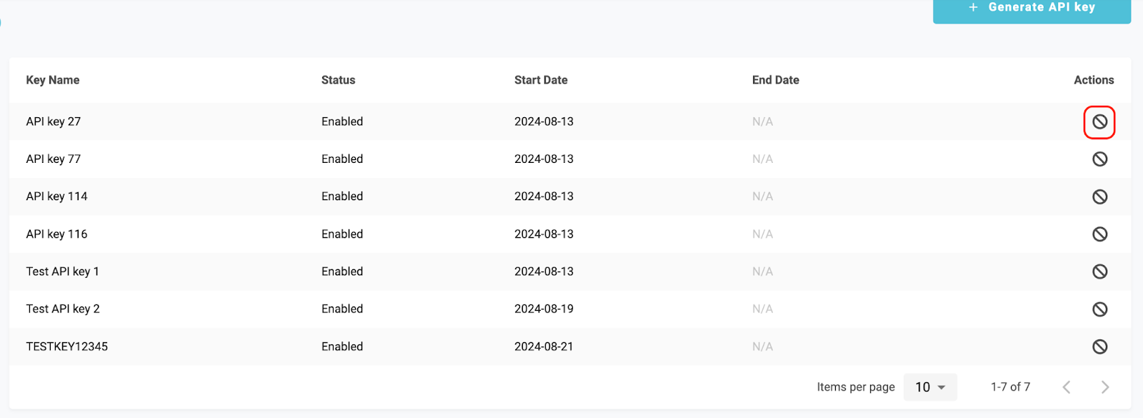Revoke API key 114 using its action icon

tap(1099, 196)
